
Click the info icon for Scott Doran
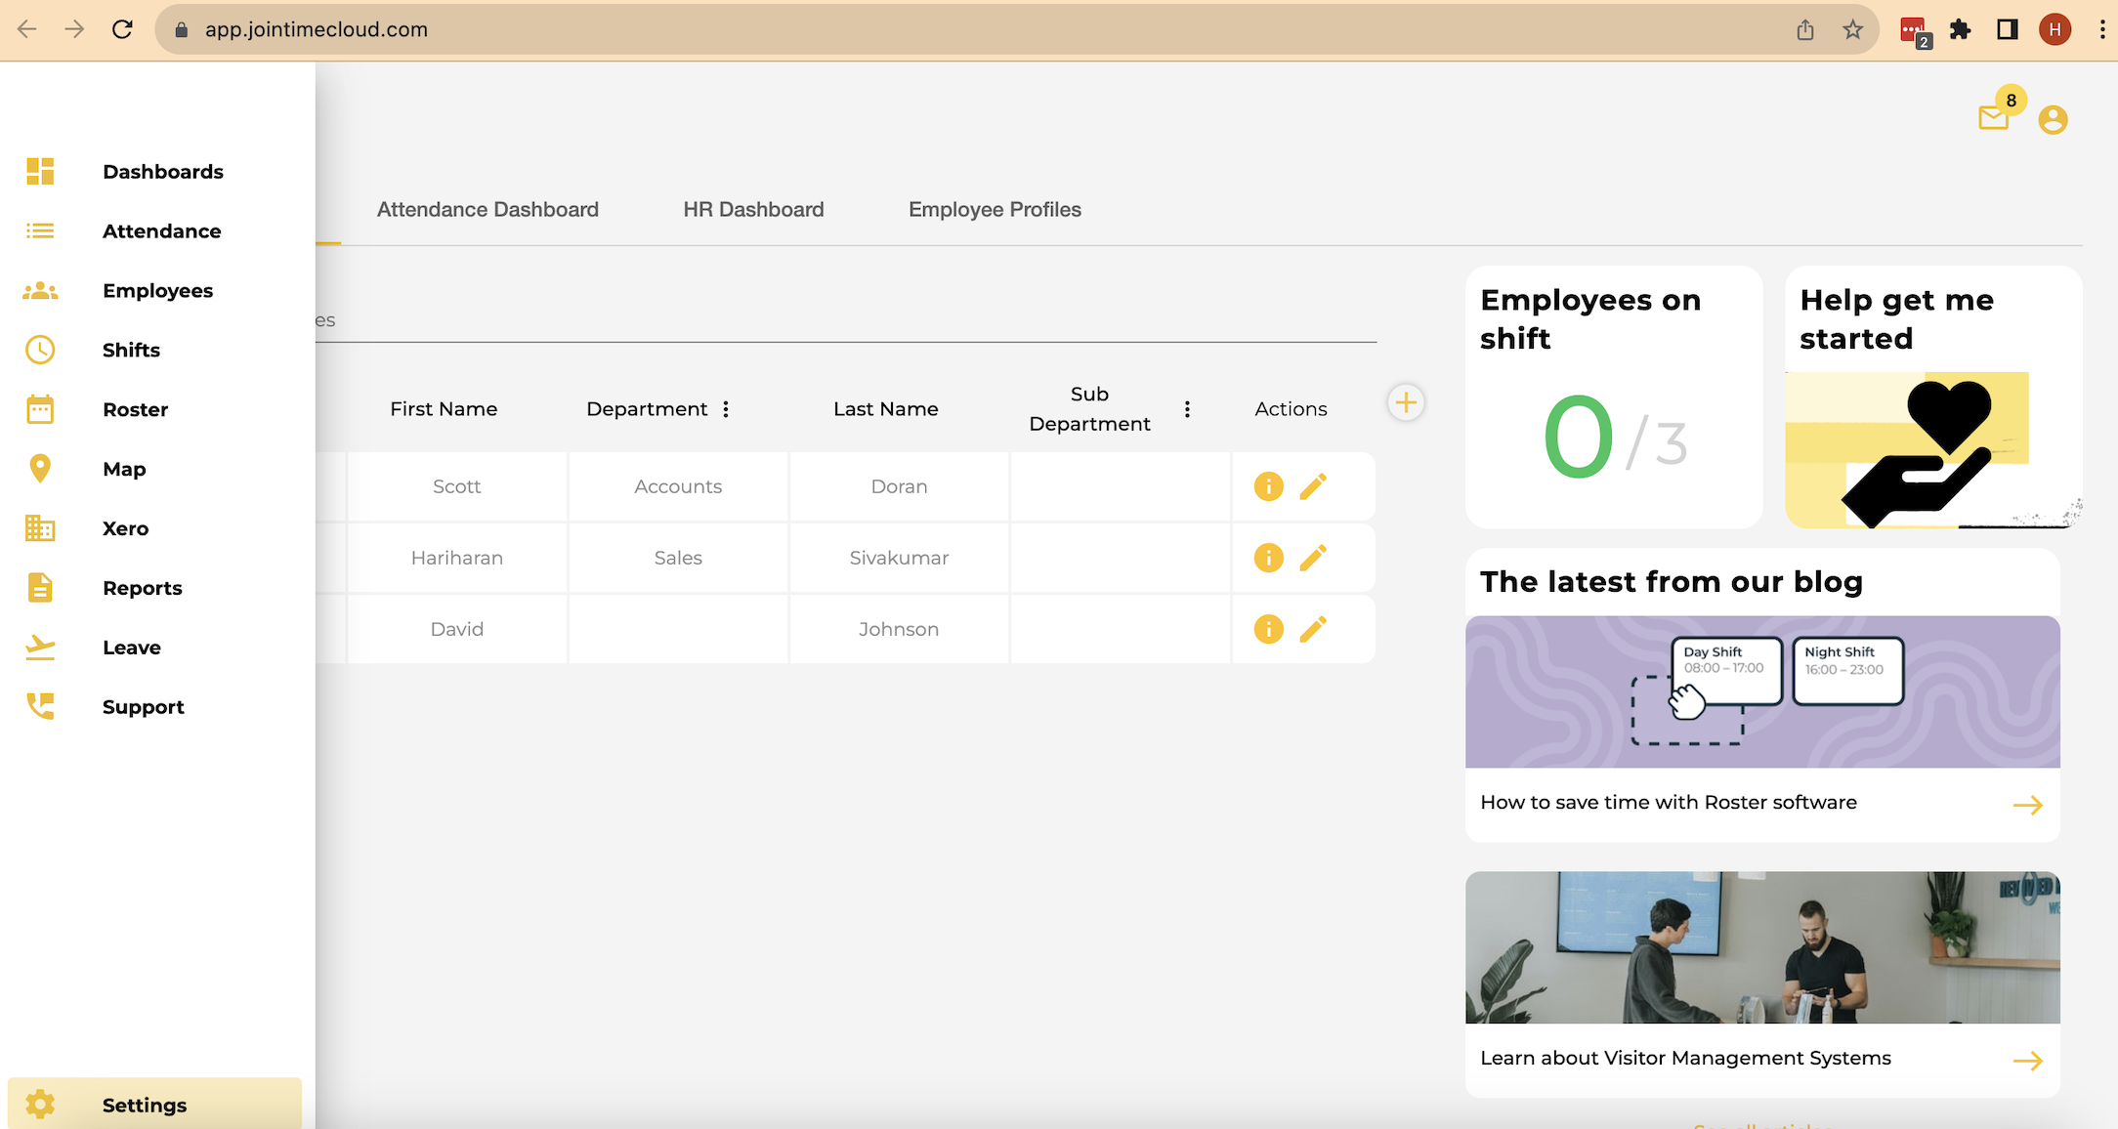pos(1268,486)
